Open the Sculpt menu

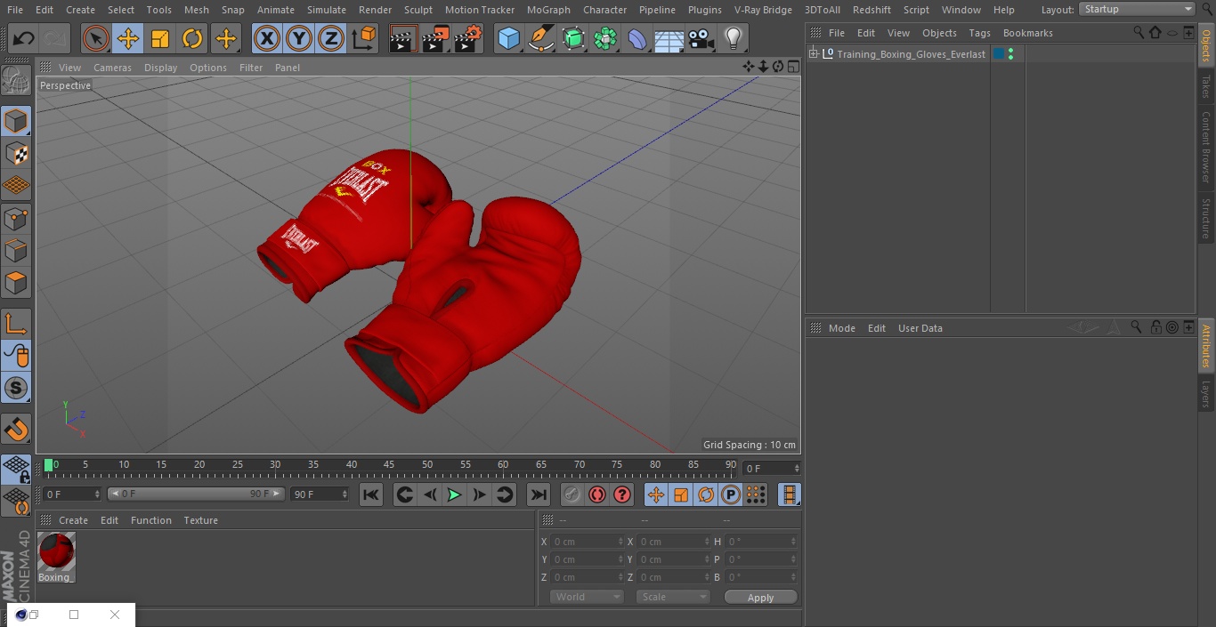(x=417, y=10)
